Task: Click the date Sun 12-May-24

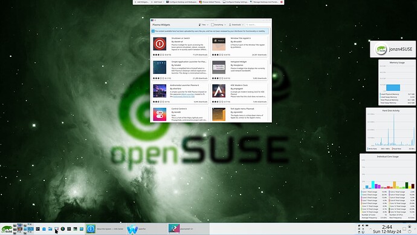Action: (387, 231)
